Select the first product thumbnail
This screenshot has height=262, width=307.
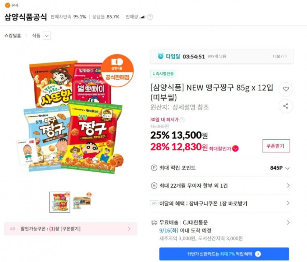60,202
